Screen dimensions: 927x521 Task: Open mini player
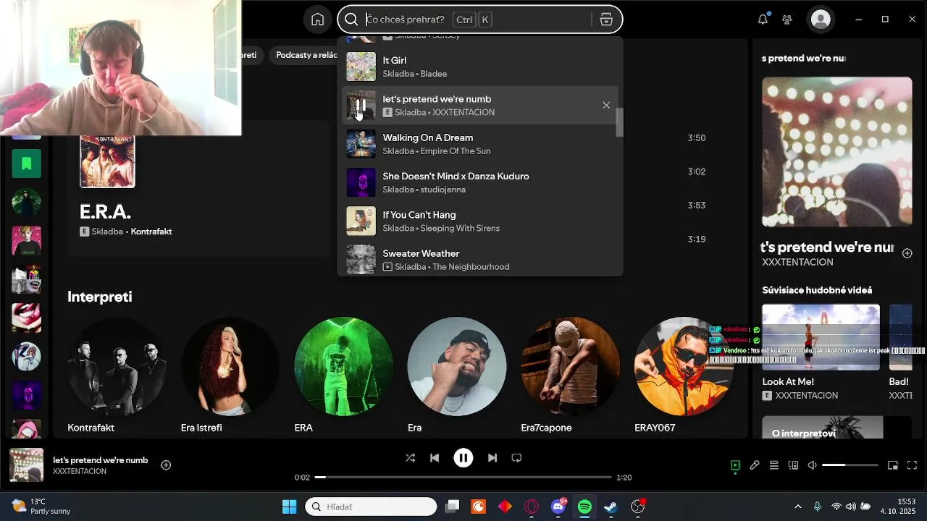click(x=893, y=465)
